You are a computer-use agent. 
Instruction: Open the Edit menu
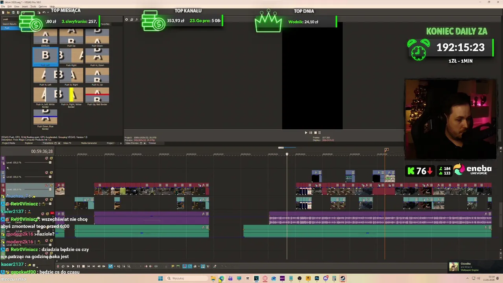point(9,6)
